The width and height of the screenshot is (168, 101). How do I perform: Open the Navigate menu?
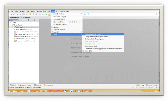point(22,11)
